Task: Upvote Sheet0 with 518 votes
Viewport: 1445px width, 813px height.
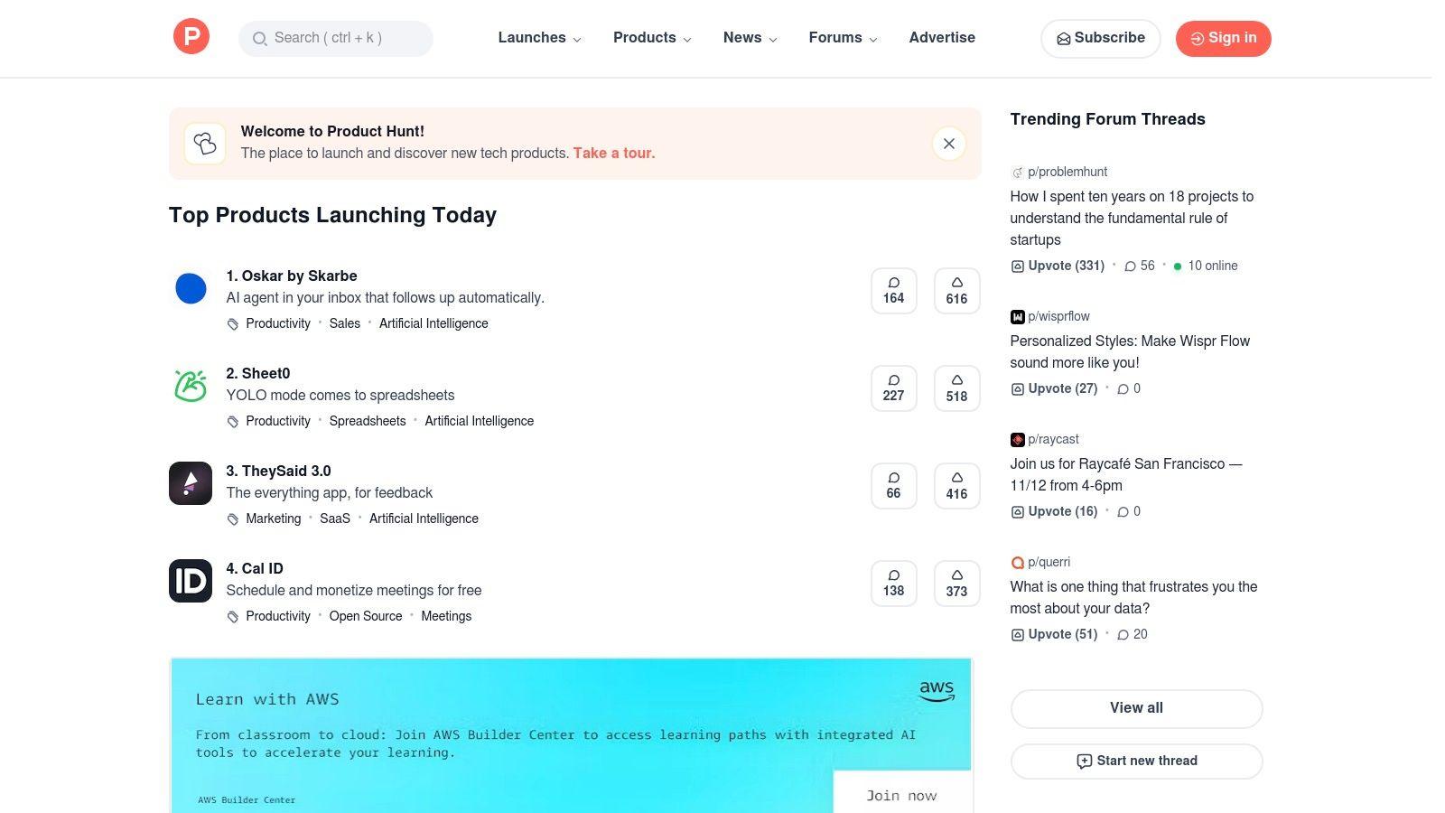Action: [x=957, y=388]
